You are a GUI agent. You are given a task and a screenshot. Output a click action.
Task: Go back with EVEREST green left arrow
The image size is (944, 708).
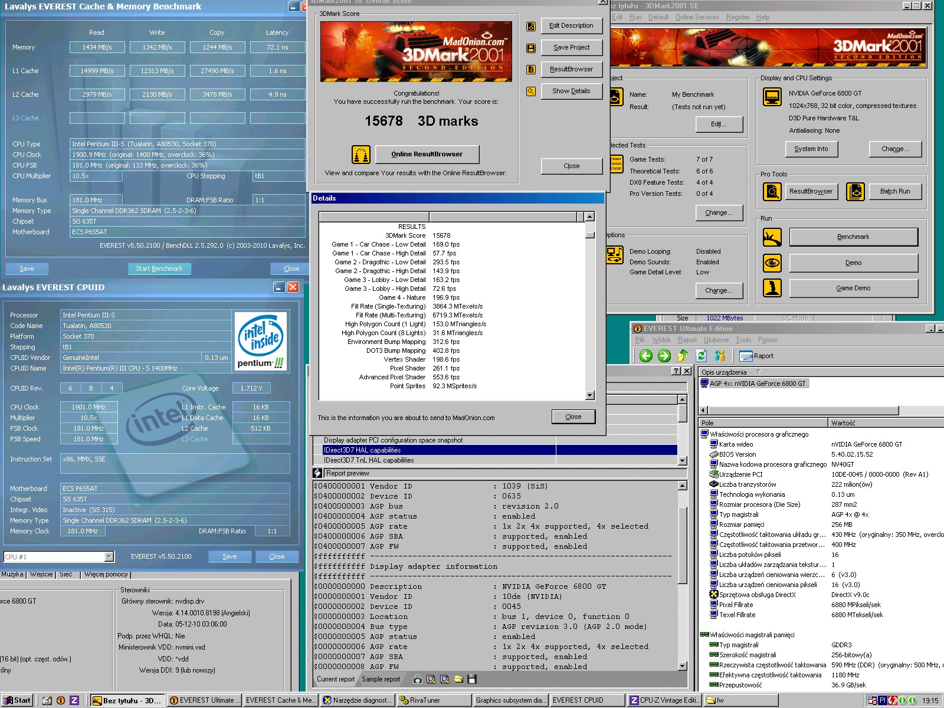point(646,356)
